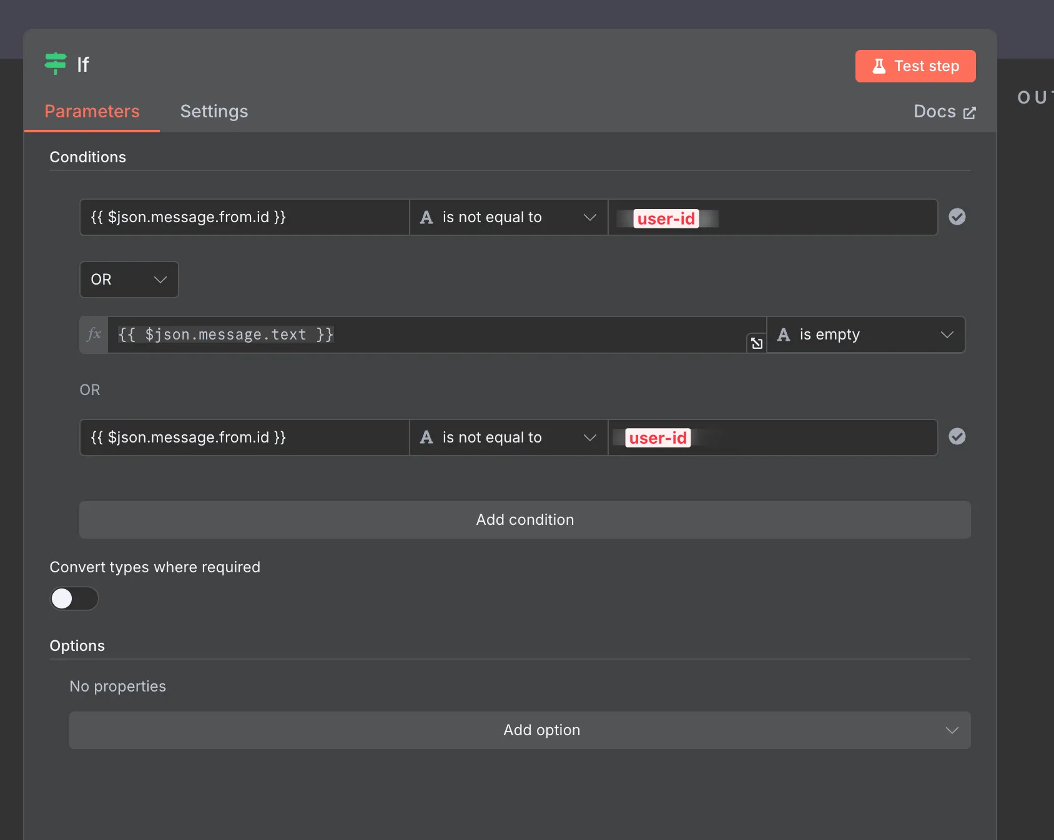Click the 'No properties' text
This screenshot has height=840, width=1054.
(118, 686)
